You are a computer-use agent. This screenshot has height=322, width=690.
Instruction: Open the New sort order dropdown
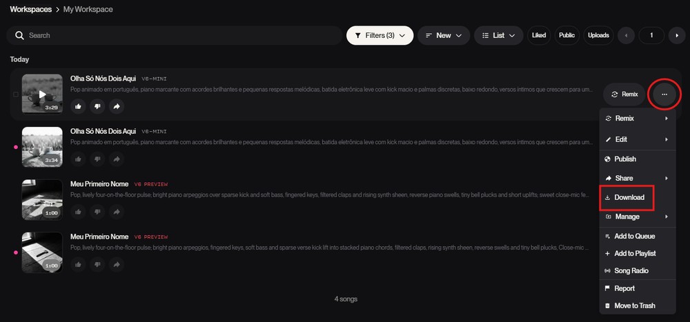[x=444, y=35]
